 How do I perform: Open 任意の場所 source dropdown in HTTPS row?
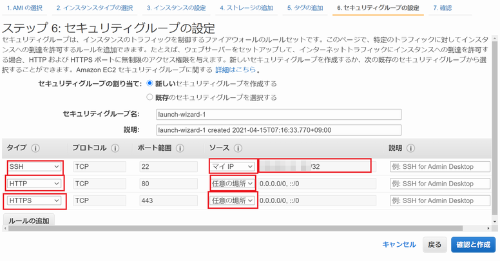[233, 200]
